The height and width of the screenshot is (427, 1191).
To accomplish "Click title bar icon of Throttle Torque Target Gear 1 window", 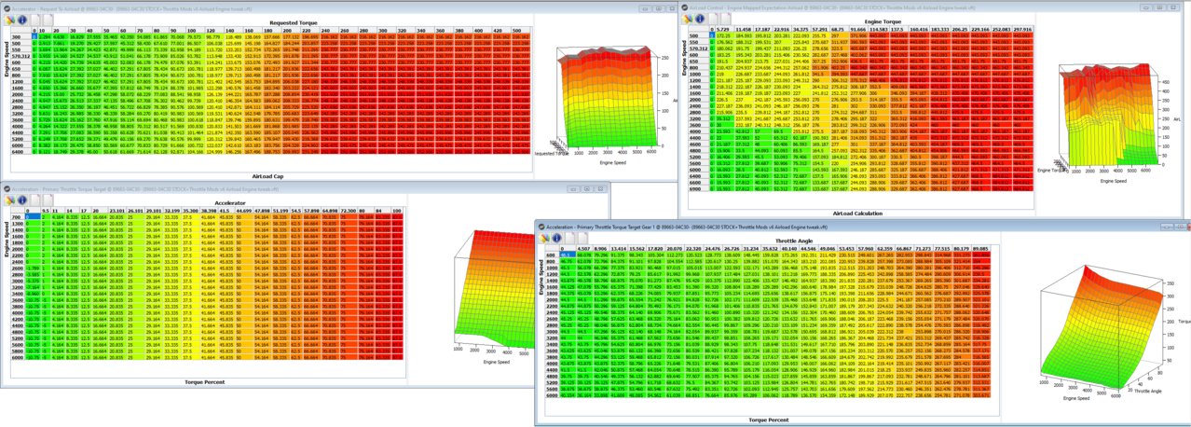I will pos(541,227).
